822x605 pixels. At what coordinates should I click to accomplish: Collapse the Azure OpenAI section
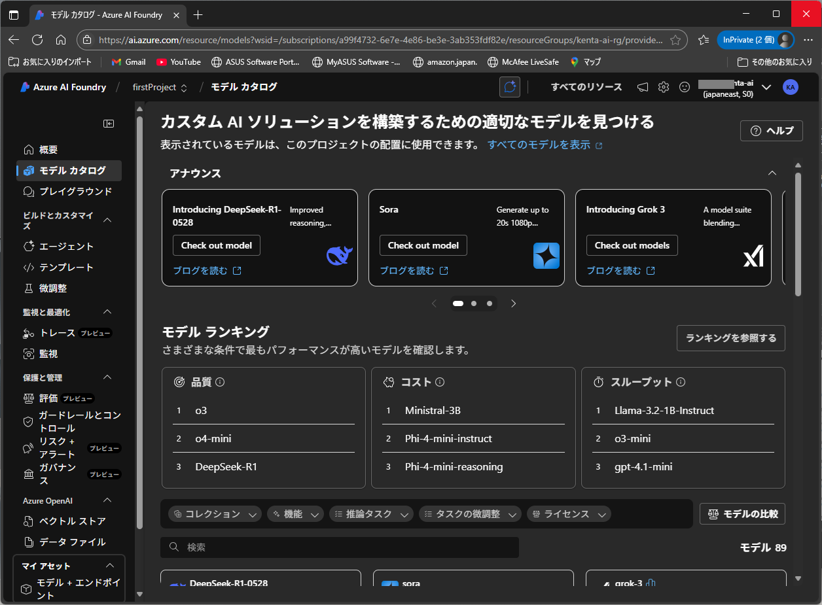coord(108,500)
